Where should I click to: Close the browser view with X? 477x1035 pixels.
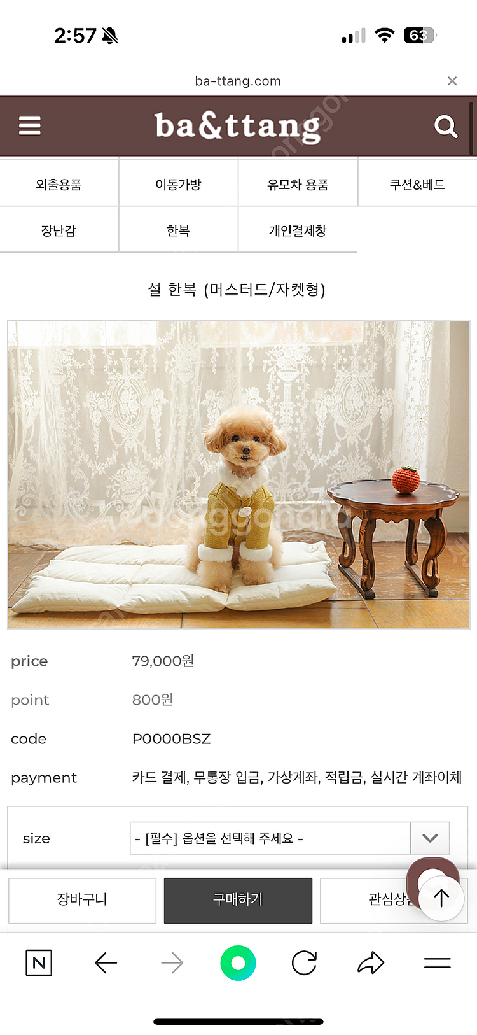point(452,81)
